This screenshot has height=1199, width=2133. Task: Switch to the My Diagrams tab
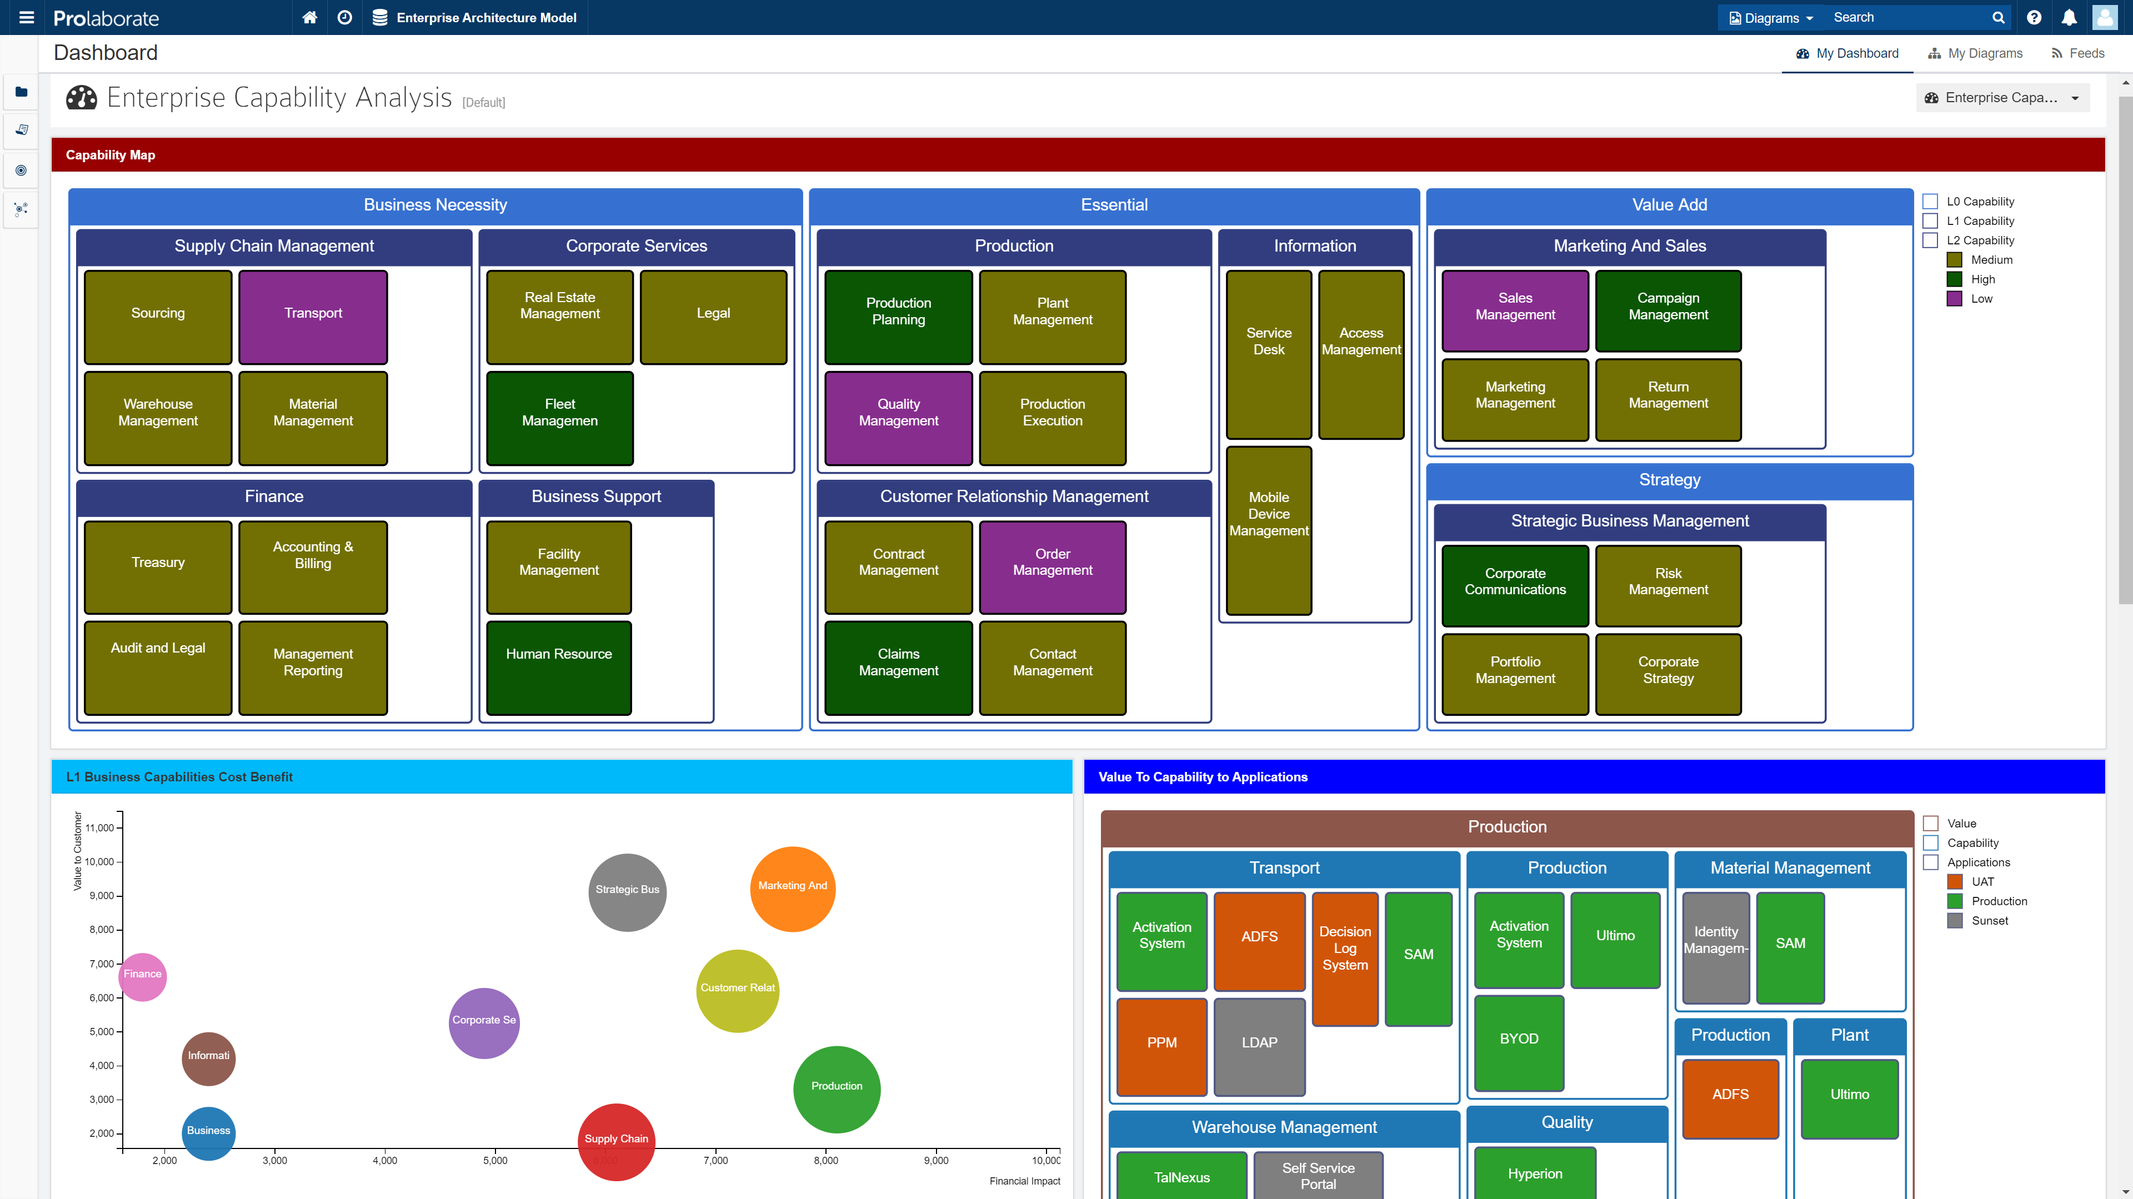tap(1975, 53)
